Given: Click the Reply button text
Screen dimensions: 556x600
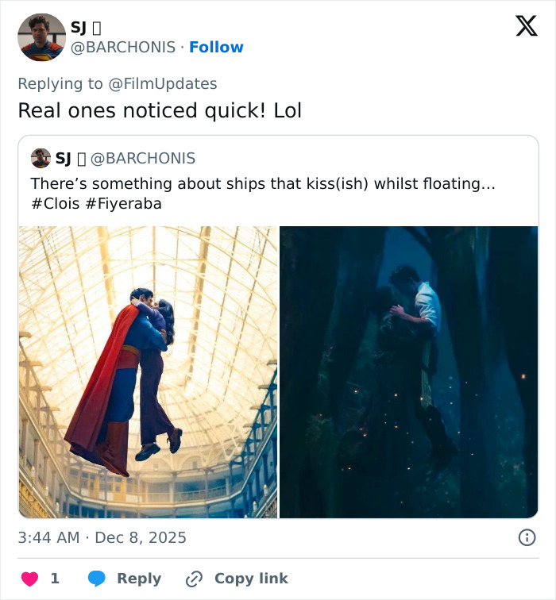Looking at the screenshot, I should (x=139, y=579).
